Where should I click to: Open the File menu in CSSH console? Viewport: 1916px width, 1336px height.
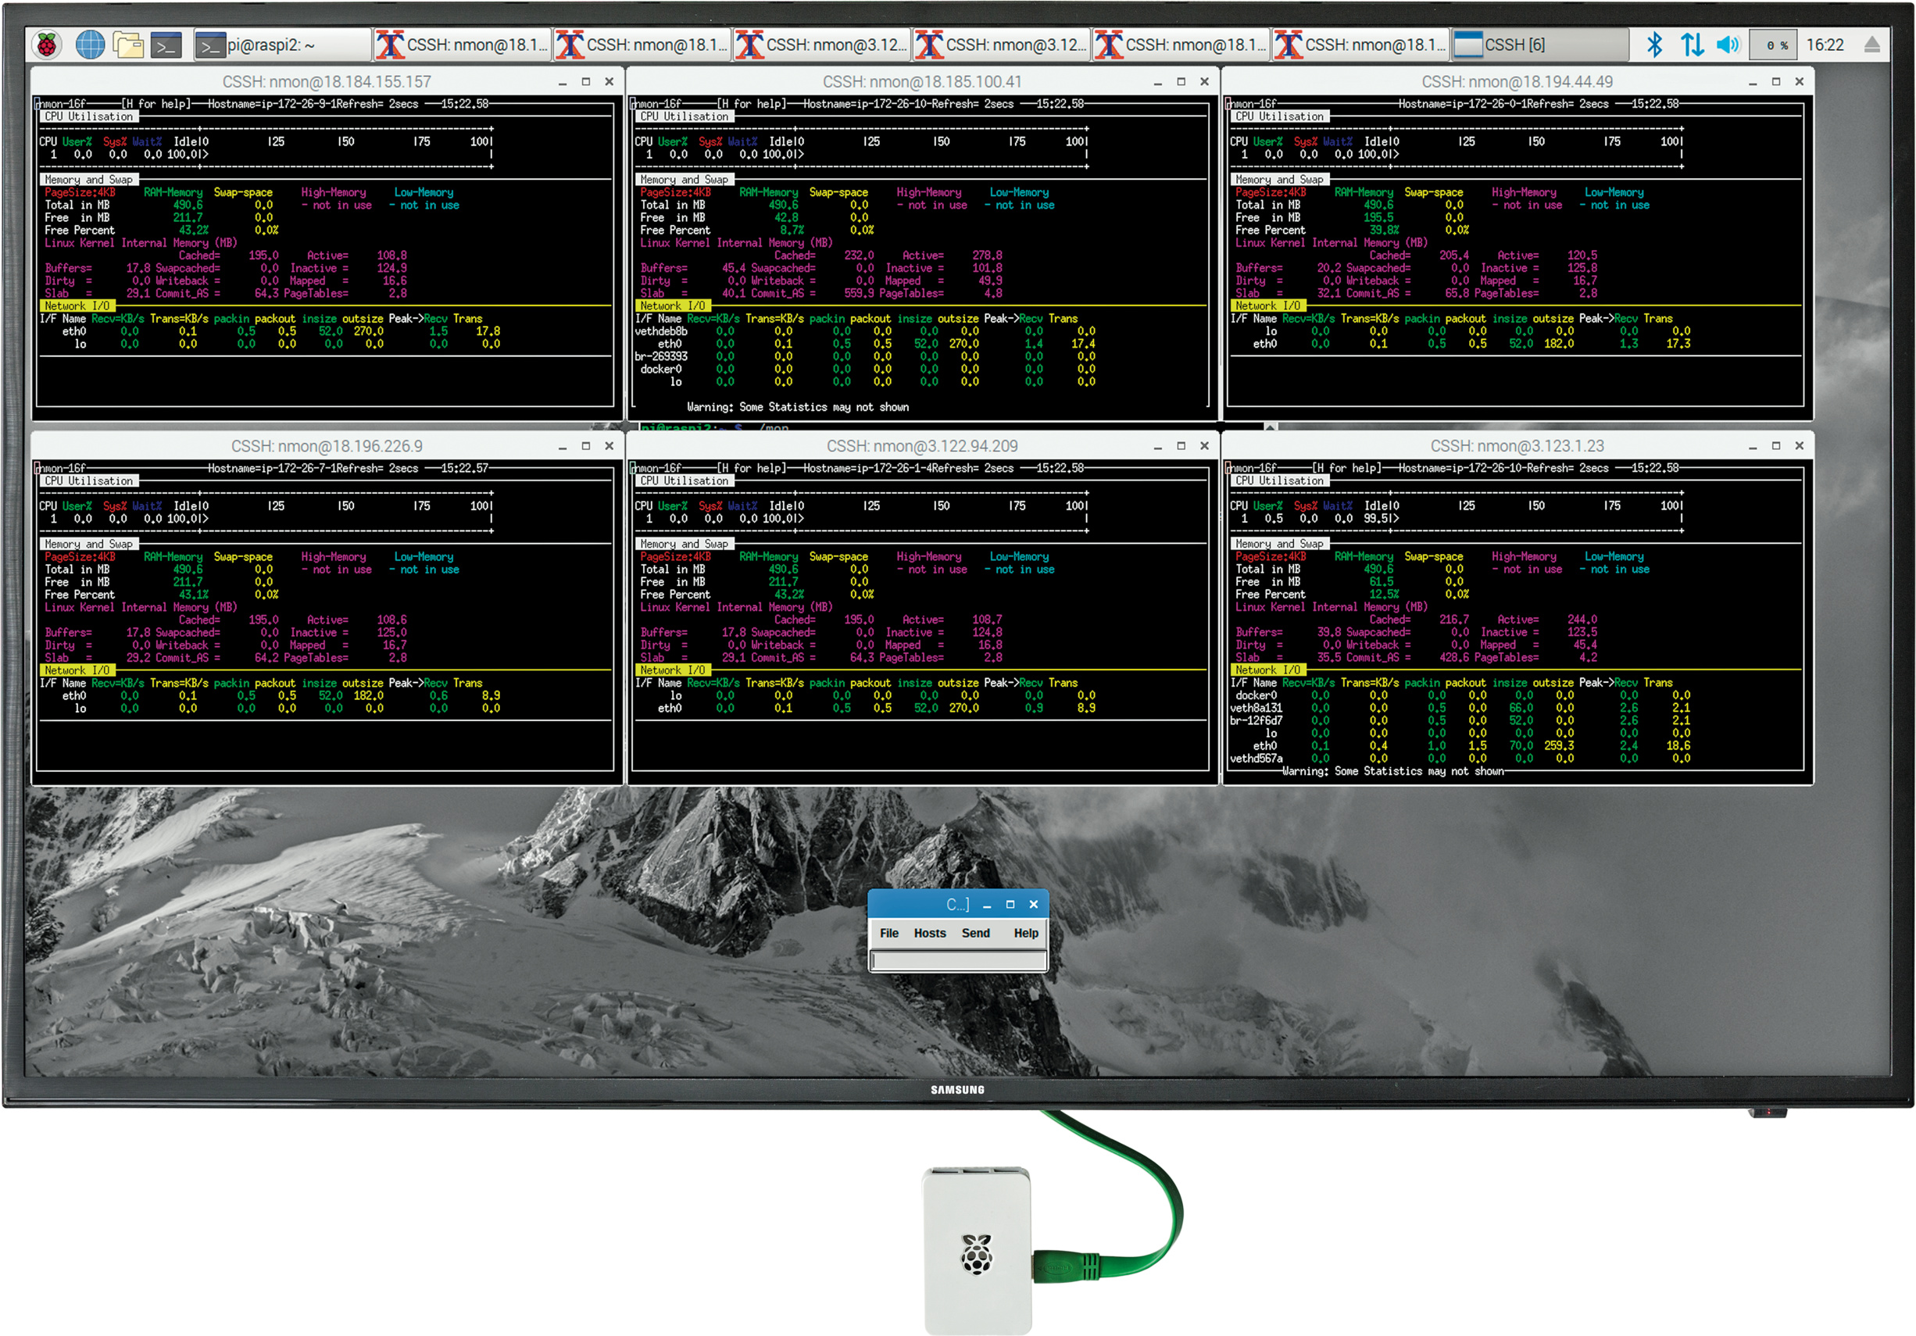pyautogui.click(x=888, y=933)
